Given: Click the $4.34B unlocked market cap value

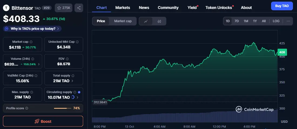Looking at the screenshot, I should tap(64, 47).
